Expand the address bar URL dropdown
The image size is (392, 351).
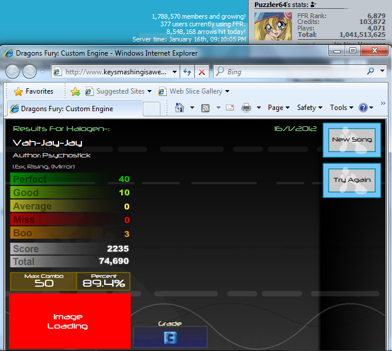pyautogui.click(x=175, y=72)
